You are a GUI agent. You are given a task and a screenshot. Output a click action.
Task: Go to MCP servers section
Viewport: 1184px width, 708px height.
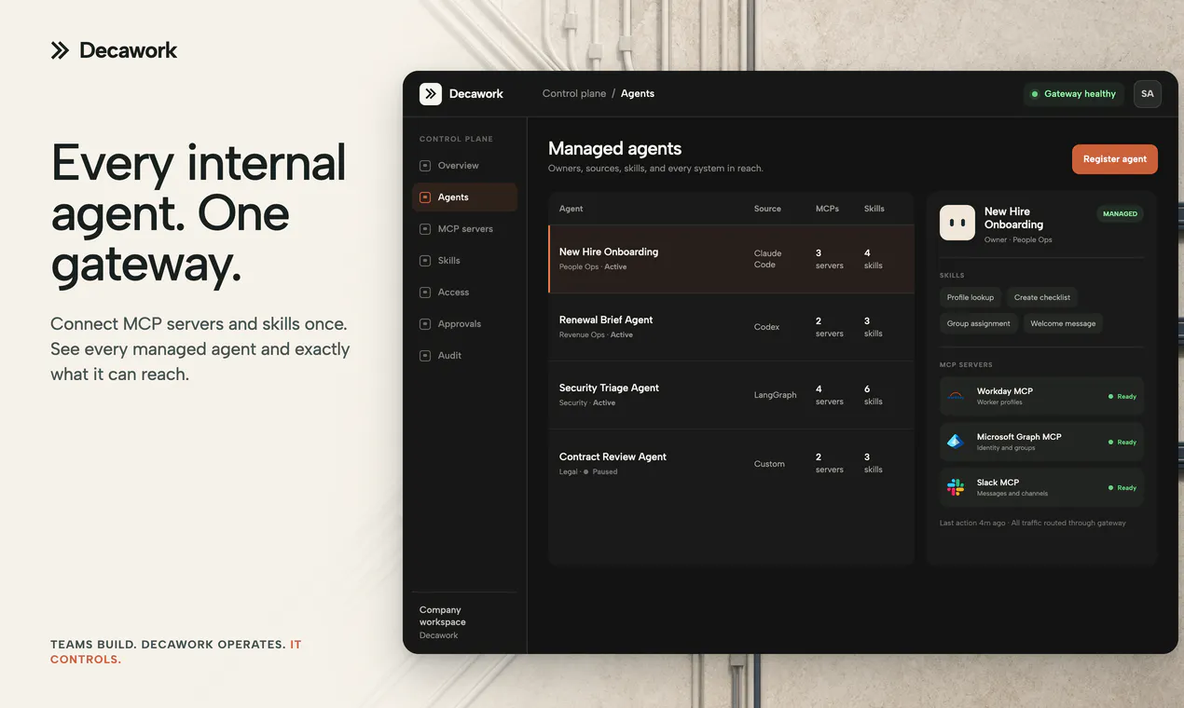(464, 229)
